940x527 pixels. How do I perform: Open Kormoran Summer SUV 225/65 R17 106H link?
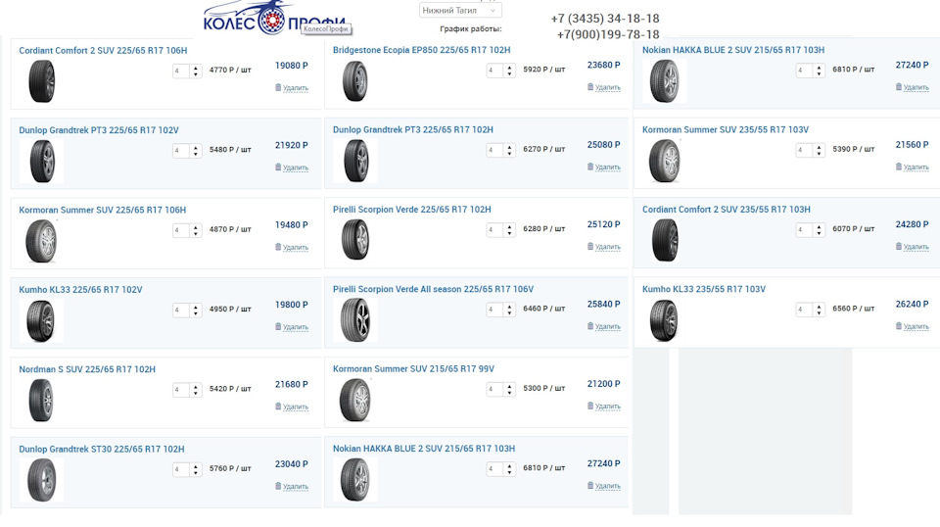click(103, 210)
